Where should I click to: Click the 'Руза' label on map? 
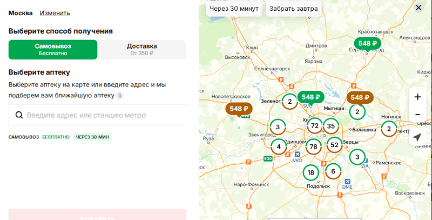point(208,139)
